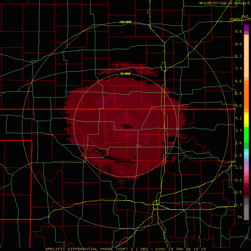Viewport: 251px width, 251px height.
Task: Pick the yellow swatch on the color scale
Action: click(x=246, y=119)
